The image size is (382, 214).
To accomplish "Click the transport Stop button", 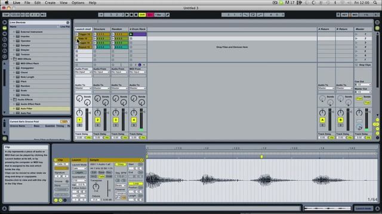I will coord(131,15).
